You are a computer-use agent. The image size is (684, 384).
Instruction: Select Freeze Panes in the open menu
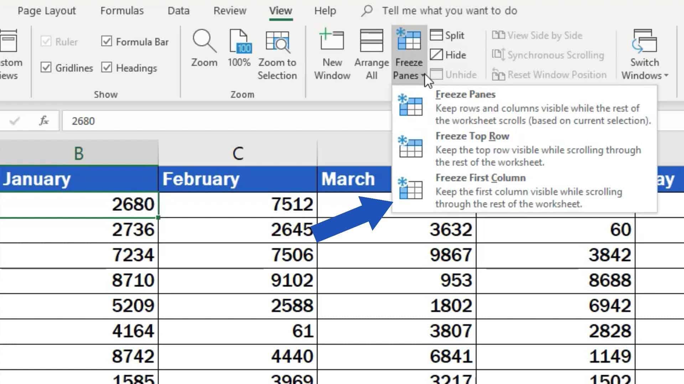pyautogui.click(x=465, y=94)
